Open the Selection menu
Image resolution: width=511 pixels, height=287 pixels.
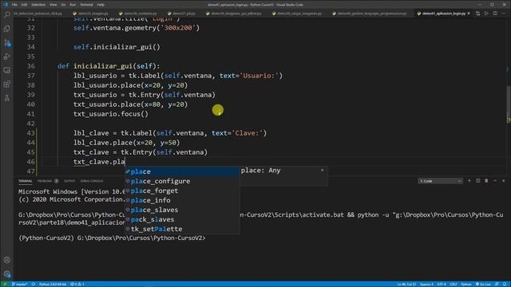click(38, 5)
